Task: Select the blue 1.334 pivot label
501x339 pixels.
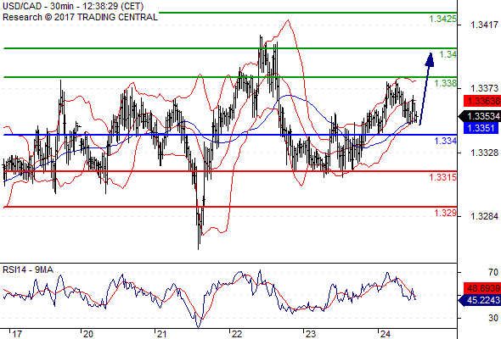Action: tap(446, 141)
